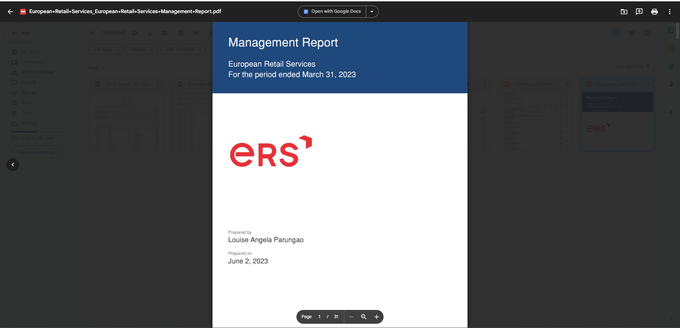Open Starred in the sidebar
The height and width of the screenshot is (328, 680).
coord(29,93)
